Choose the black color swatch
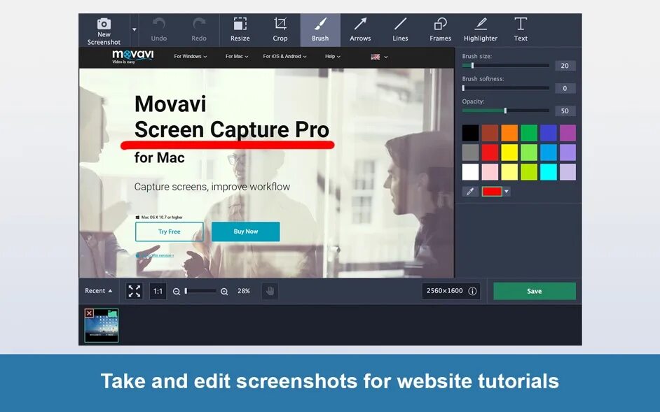660x412 pixels. click(x=470, y=133)
